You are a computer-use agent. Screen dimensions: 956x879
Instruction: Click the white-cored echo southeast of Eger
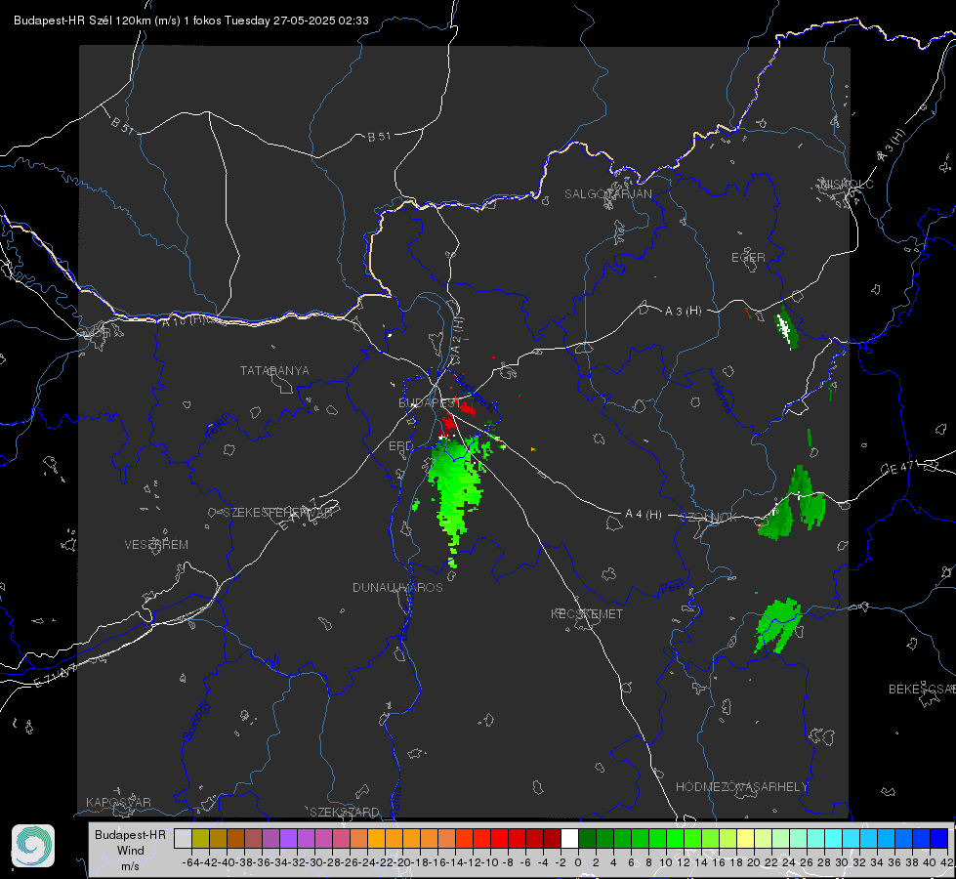pyautogui.click(x=785, y=327)
